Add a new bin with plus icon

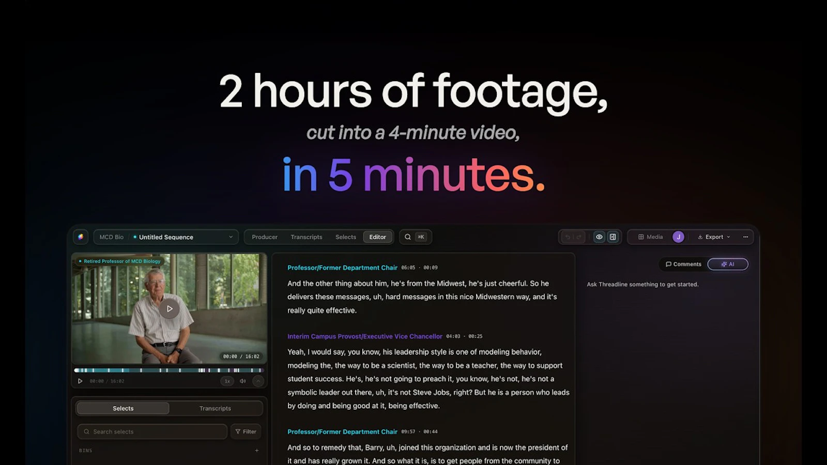point(257,451)
